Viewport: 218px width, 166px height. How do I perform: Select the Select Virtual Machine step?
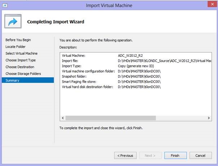pyautogui.click(x=21, y=53)
